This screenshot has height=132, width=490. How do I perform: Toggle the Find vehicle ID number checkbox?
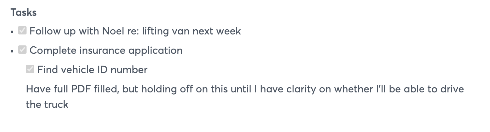[x=30, y=69]
